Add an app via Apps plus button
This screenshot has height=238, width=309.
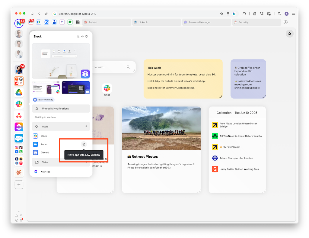coord(86,126)
